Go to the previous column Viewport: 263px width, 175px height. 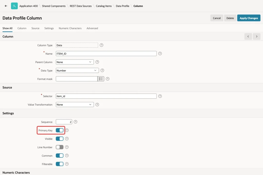tap(248, 36)
